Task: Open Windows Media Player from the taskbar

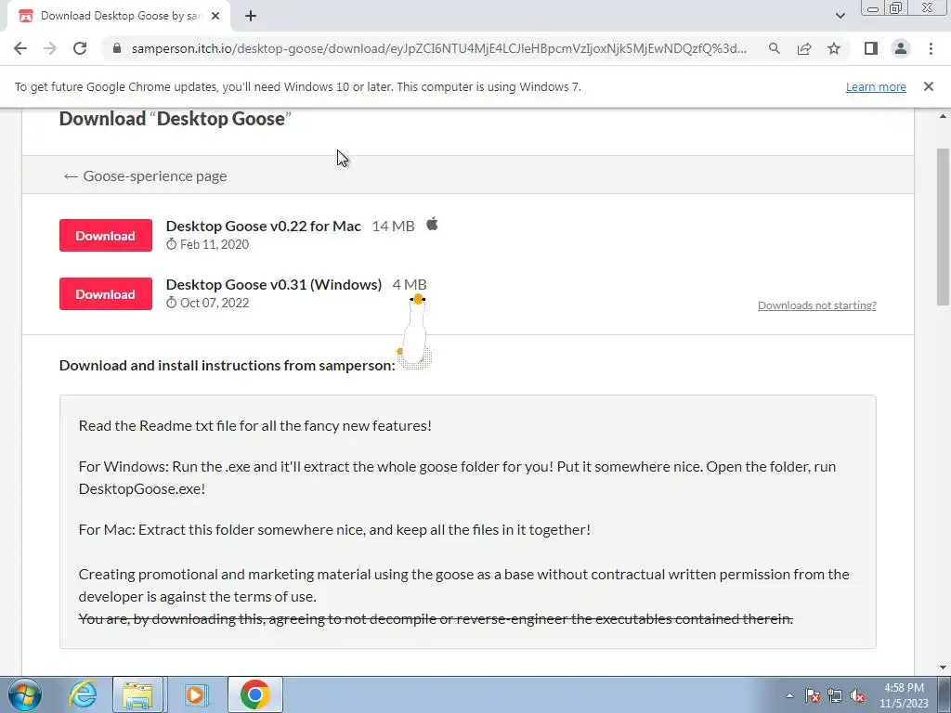Action: pyautogui.click(x=195, y=694)
